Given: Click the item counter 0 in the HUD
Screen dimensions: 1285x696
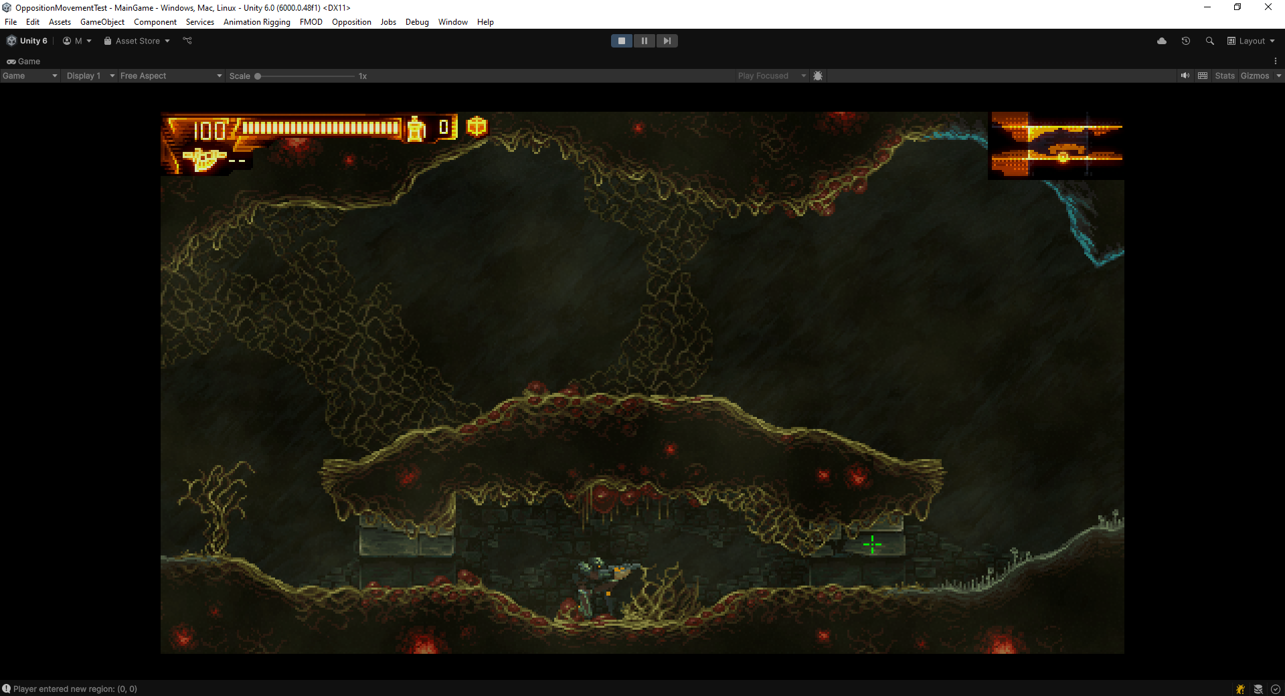Looking at the screenshot, I should [x=444, y=126].
